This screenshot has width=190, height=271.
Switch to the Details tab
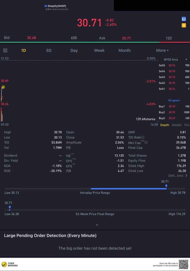[x=177, y=125]
